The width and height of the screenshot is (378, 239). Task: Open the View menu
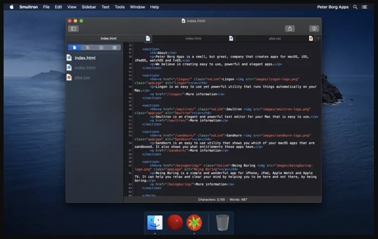[x=72, y=7]
